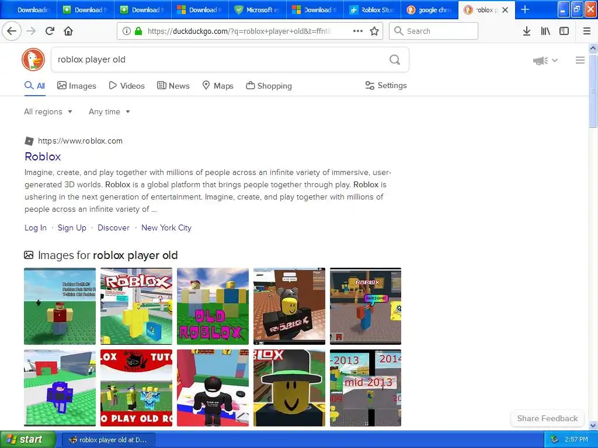The width and height of the screenshot is (598, 448).
Task: Open the AWESOME speech bubble thumbnail
Action: coord(366,306)
